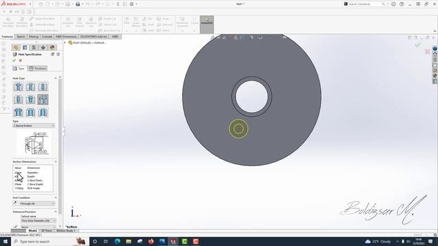438x246 pixels.
Task: Click the Save icon in quick access toolbar
Action: coord(68,4)
